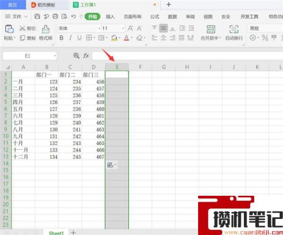Viewport: 283px width, 235px height.
Task: Decrease font size with the smaller A
Action: (139, 28)
